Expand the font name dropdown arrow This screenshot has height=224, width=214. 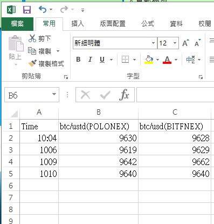click(153, 43)
